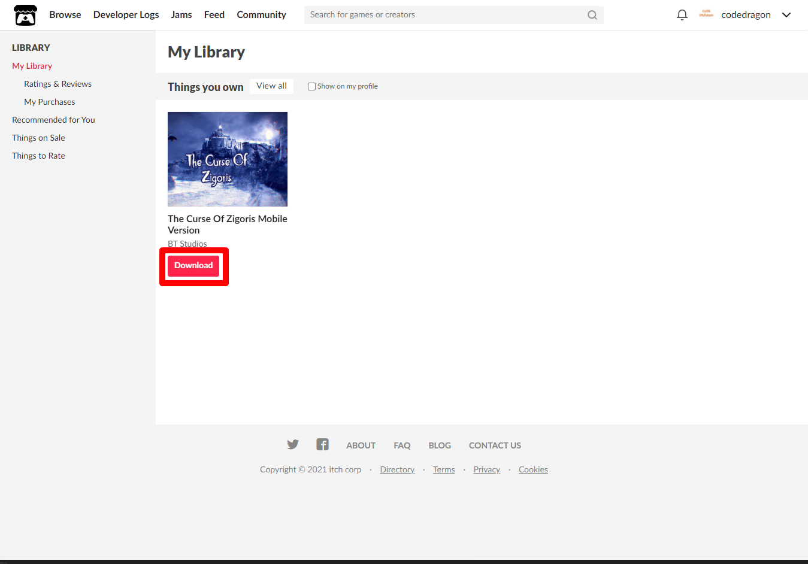Open Contact Us footer link
The width and height of the screenshot is (808, 564).
495,445
